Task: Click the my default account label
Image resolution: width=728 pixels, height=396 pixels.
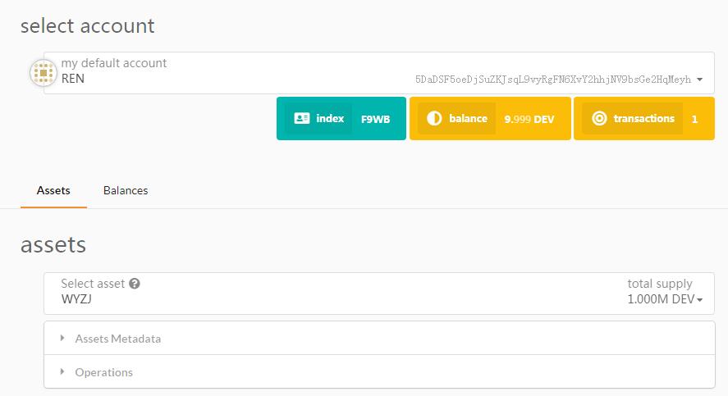Action: pyautogui.click(x=114, y=63)
